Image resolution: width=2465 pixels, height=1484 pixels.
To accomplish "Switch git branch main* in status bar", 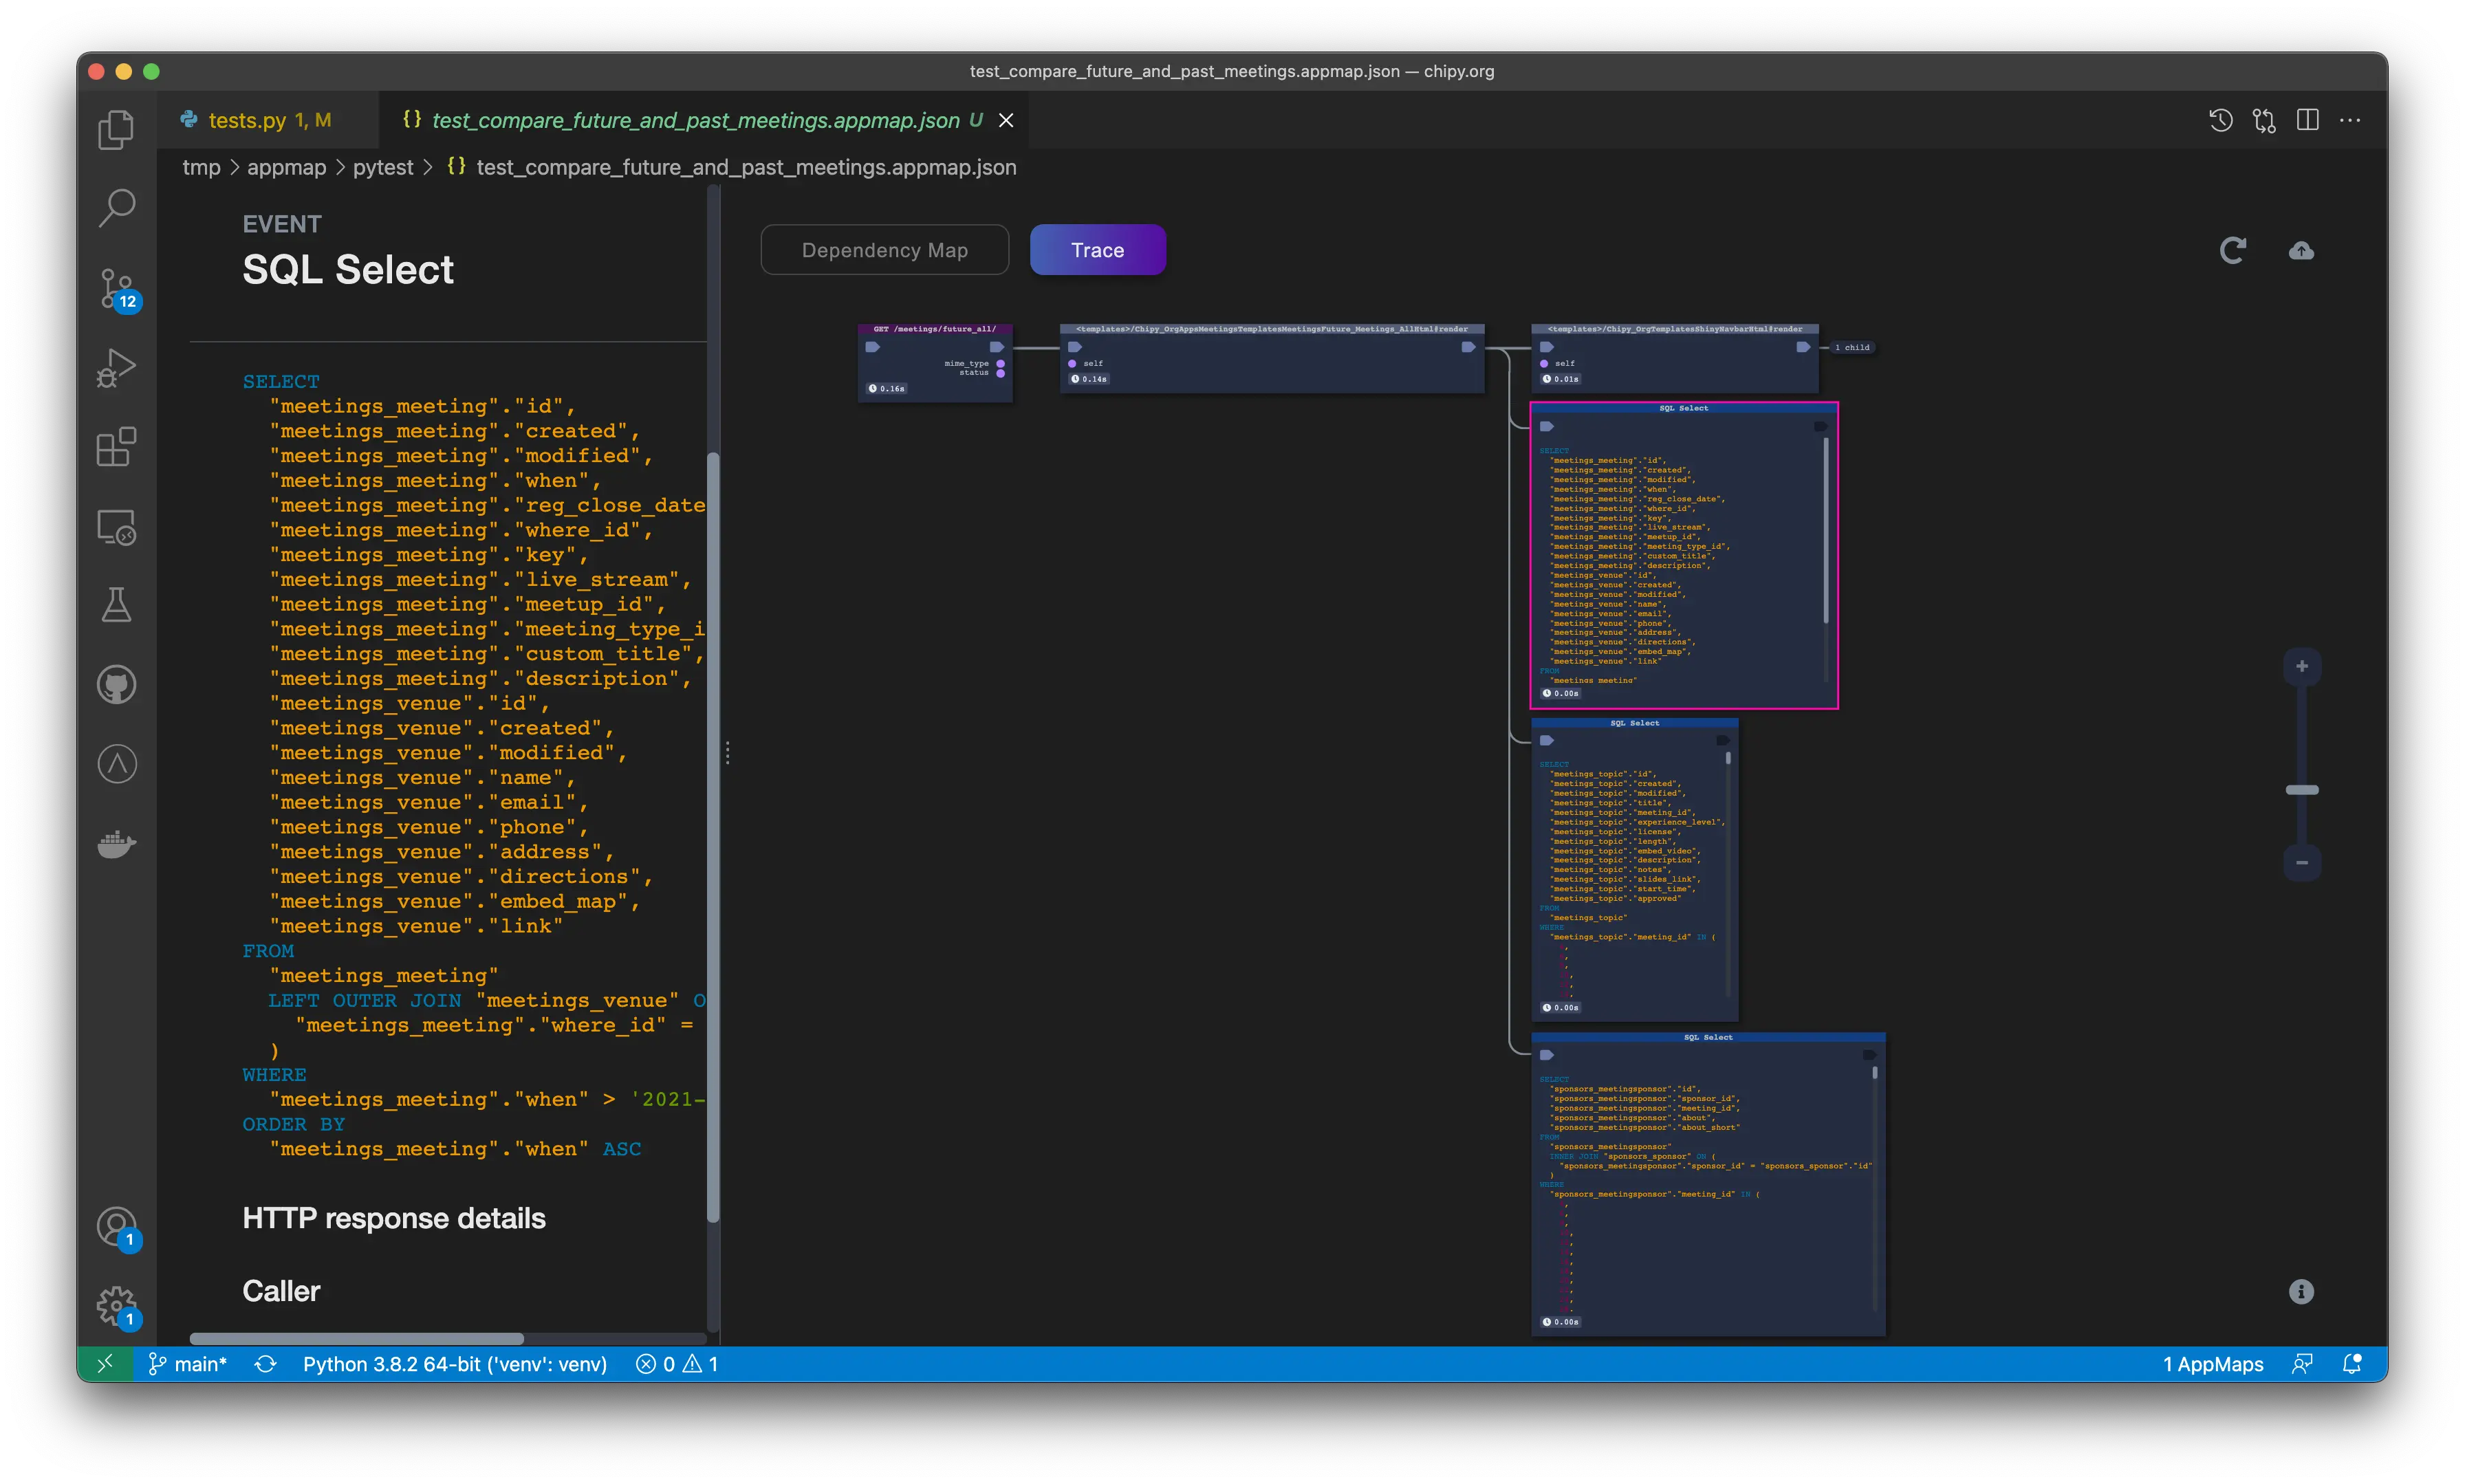I will point(187,1364).
